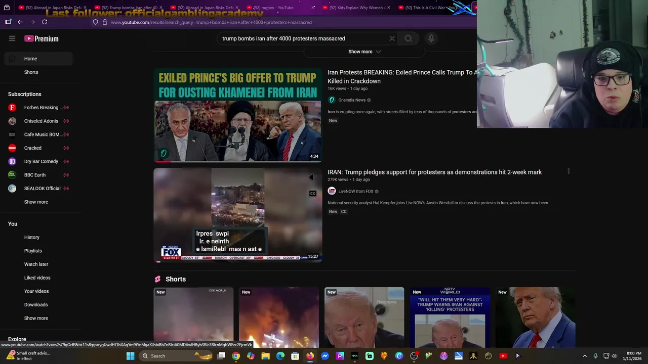Close the 'Trump bombs Iran' tab
The width and height of the screenshot is (648, 364).
(161, 8)
